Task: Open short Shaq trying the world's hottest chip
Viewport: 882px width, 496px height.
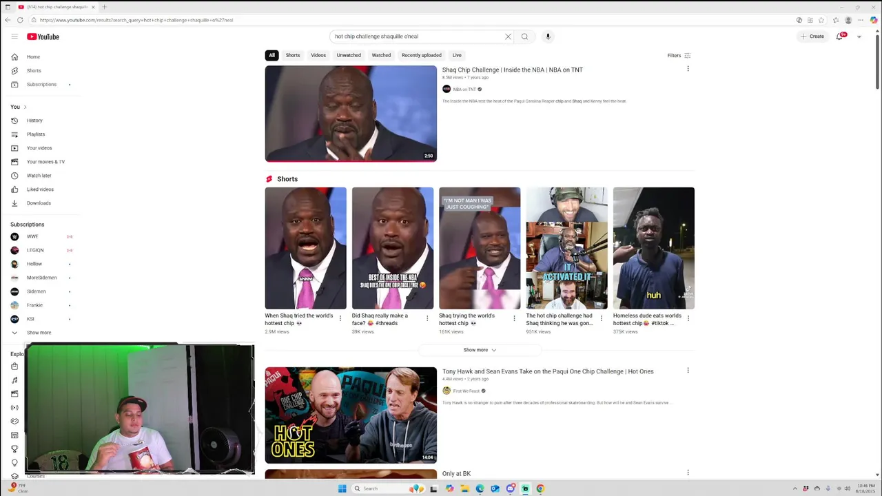Action: [480, 248]
